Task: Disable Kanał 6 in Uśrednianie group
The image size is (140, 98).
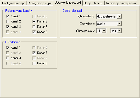Action: click(34, 53)
